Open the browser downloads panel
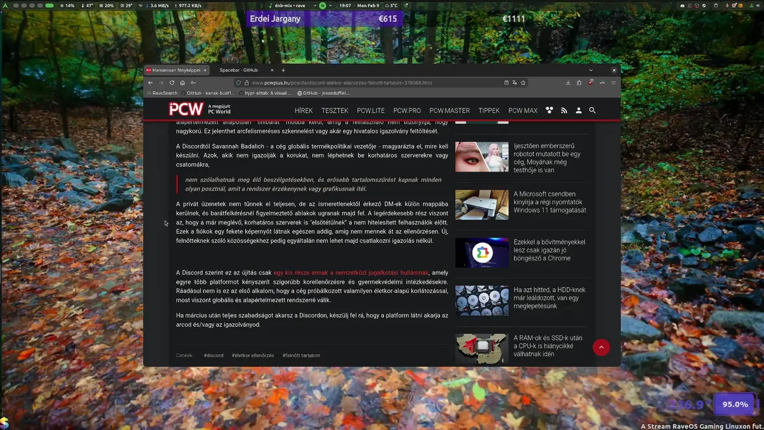Screen dimensions: 764x430 pos(568,82)
